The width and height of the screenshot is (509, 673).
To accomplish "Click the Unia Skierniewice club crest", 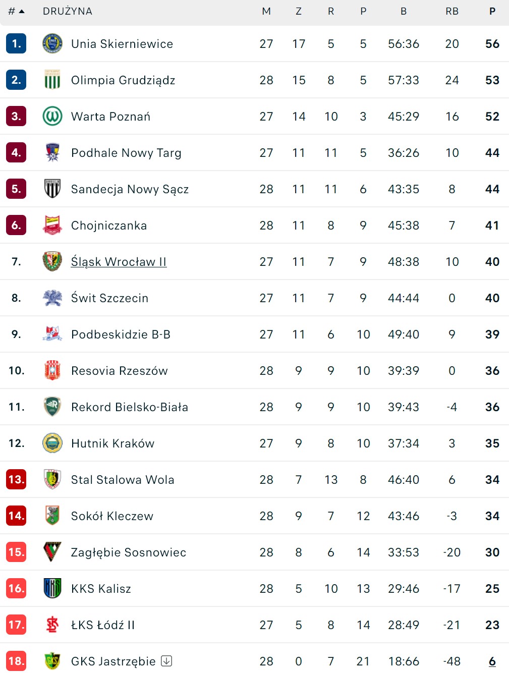I will coord(52,44).
